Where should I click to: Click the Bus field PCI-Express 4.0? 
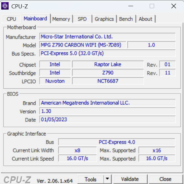[x=117, y=142]
